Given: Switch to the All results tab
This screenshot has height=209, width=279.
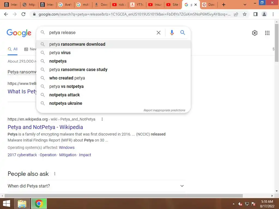Looking at the screenshot, I should click(x=13, y=49).
